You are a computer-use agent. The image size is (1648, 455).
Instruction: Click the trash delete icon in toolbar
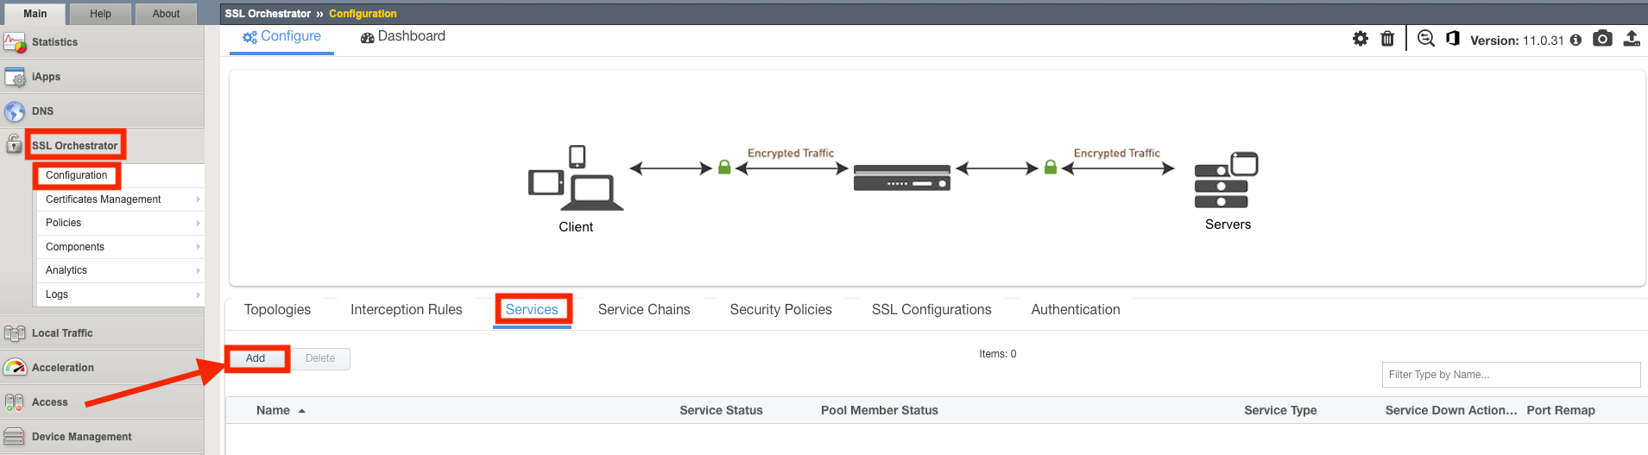pos(1387,39)
